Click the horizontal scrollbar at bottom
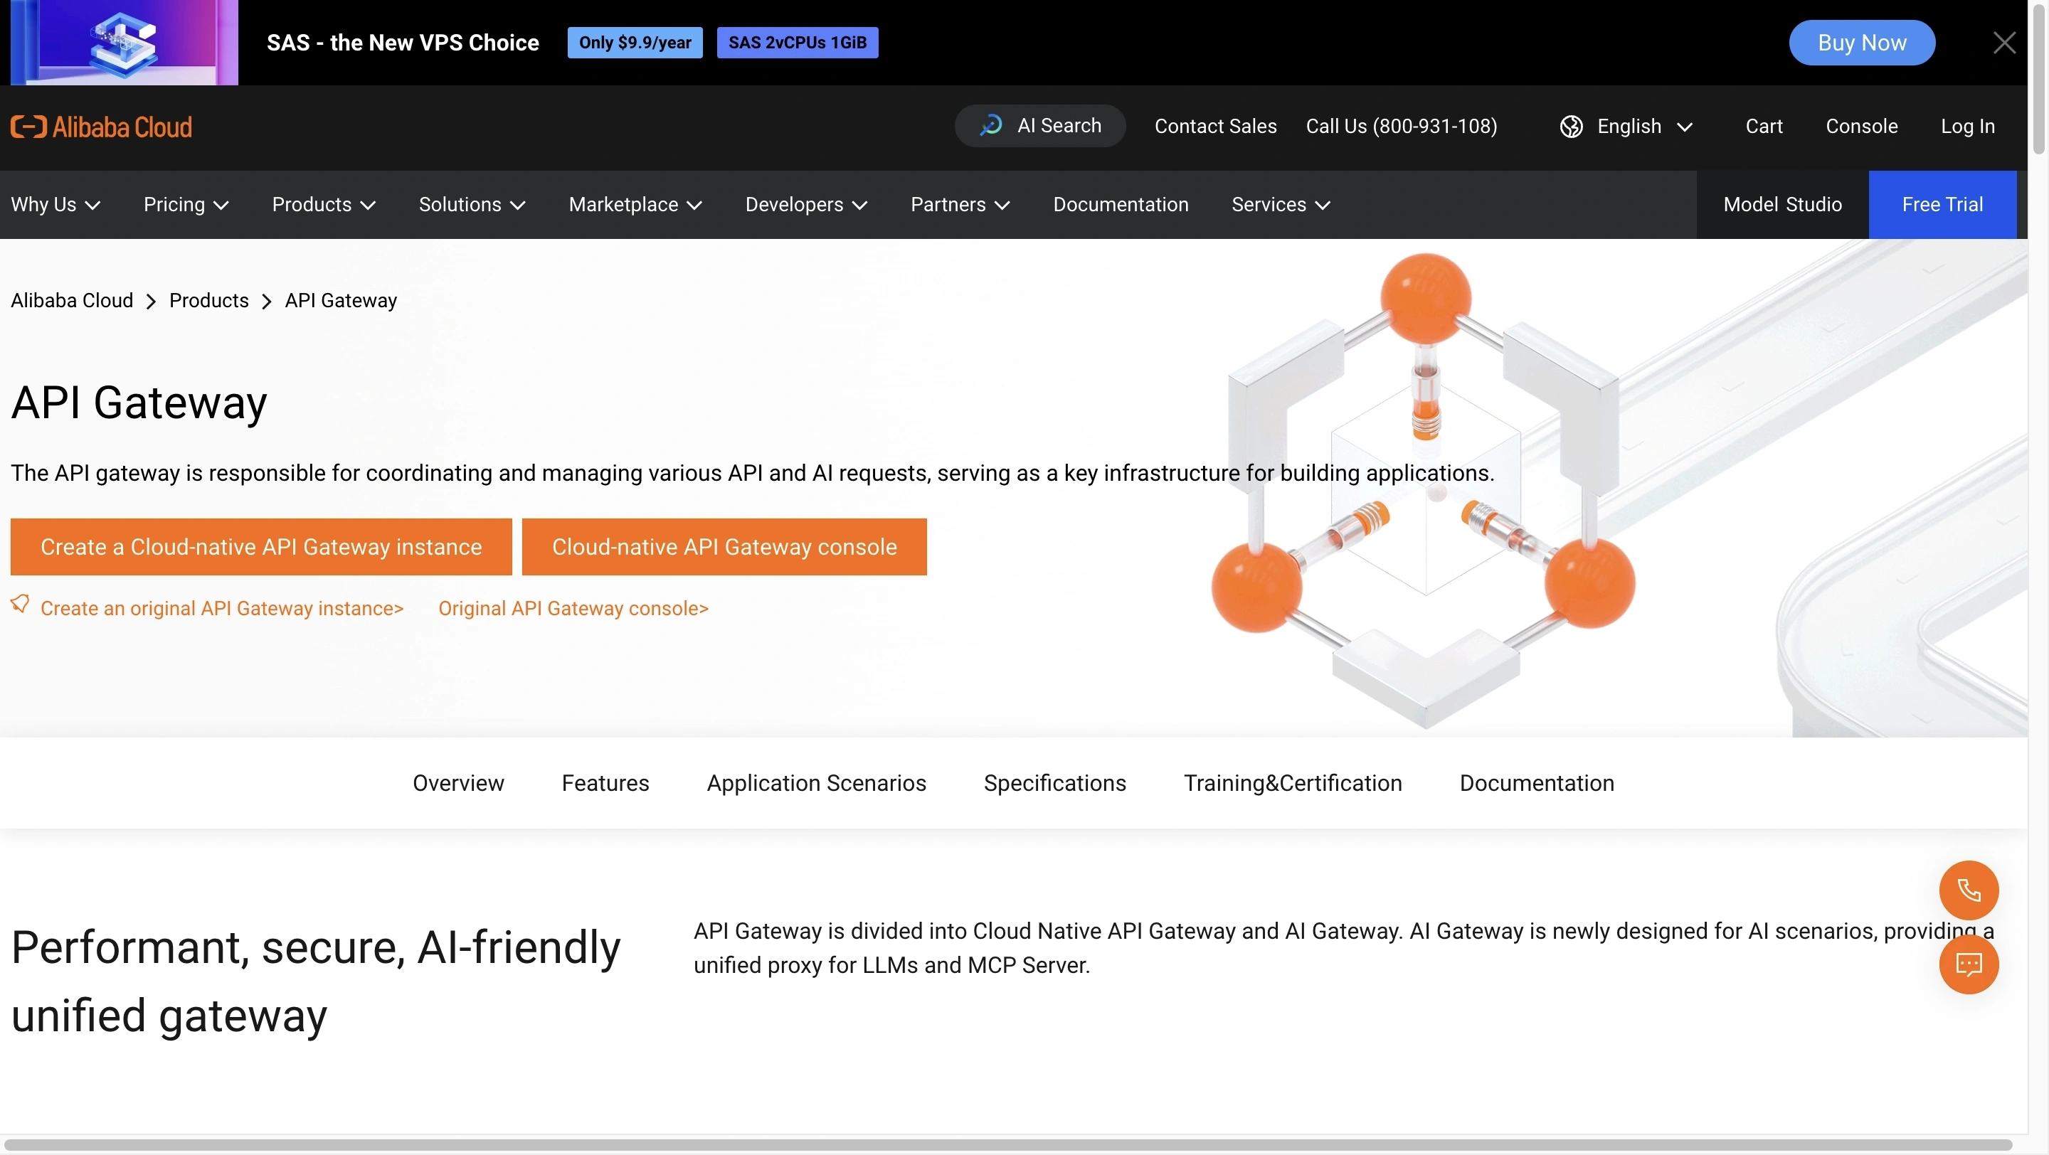The height and width of the screenshot is (1155, 2049). click(1009, 1144)
